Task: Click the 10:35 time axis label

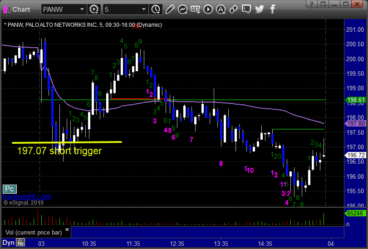Action: pyautogui.click(x=89, y=244)
